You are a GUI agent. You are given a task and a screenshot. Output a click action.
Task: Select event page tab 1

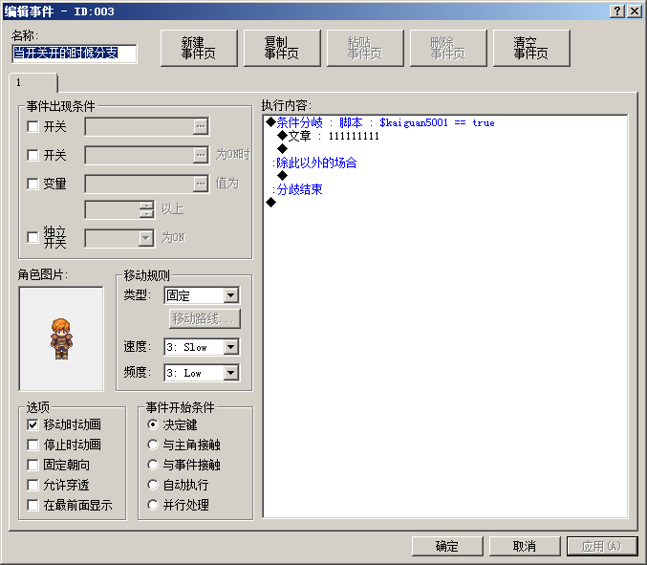coord(33,82)
